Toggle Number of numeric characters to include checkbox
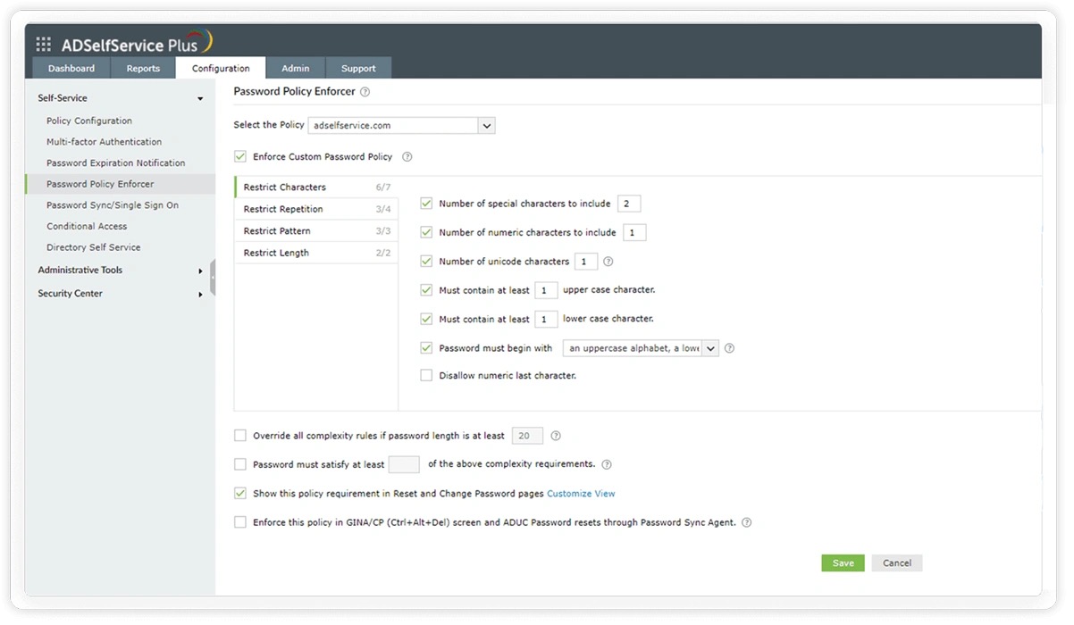Viewport: 1074px width, 625px height. pyautogui.click(x=426, y=232)
